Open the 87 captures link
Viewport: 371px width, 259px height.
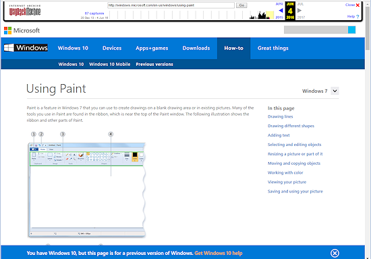click(94, 13)
